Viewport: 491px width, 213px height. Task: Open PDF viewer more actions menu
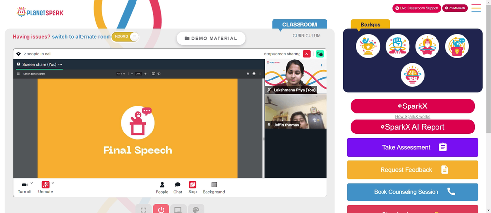[260, 74]
